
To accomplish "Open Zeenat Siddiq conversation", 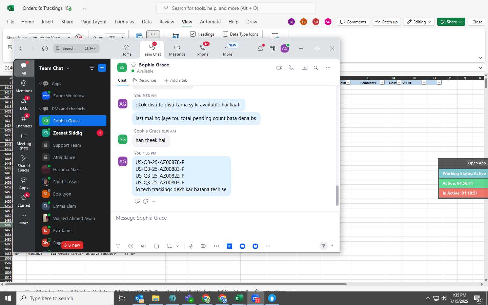I will coord(73,133).
